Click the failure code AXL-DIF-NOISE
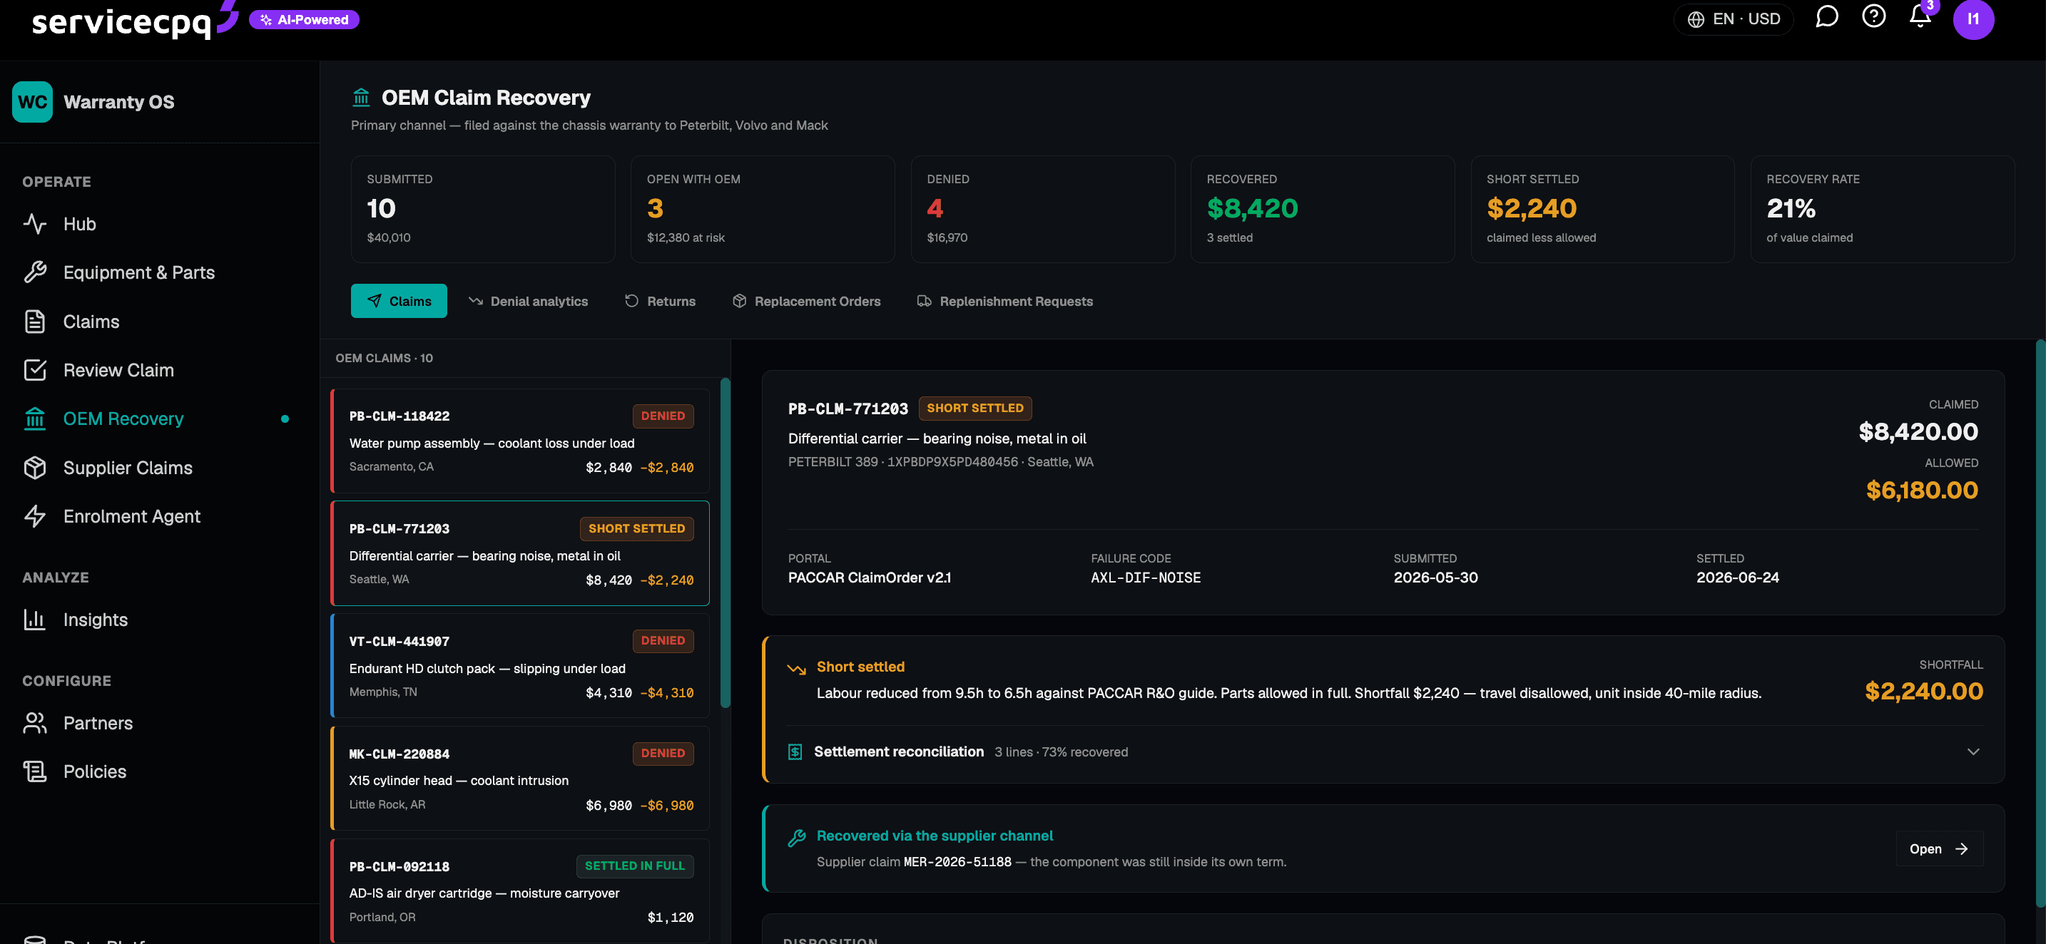 [x=1145, y=578]
